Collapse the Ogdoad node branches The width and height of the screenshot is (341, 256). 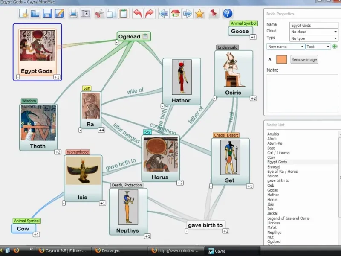116,42
